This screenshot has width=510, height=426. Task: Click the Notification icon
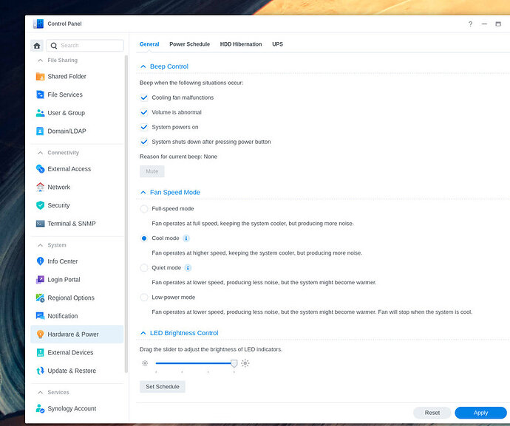tap(40, 316)
